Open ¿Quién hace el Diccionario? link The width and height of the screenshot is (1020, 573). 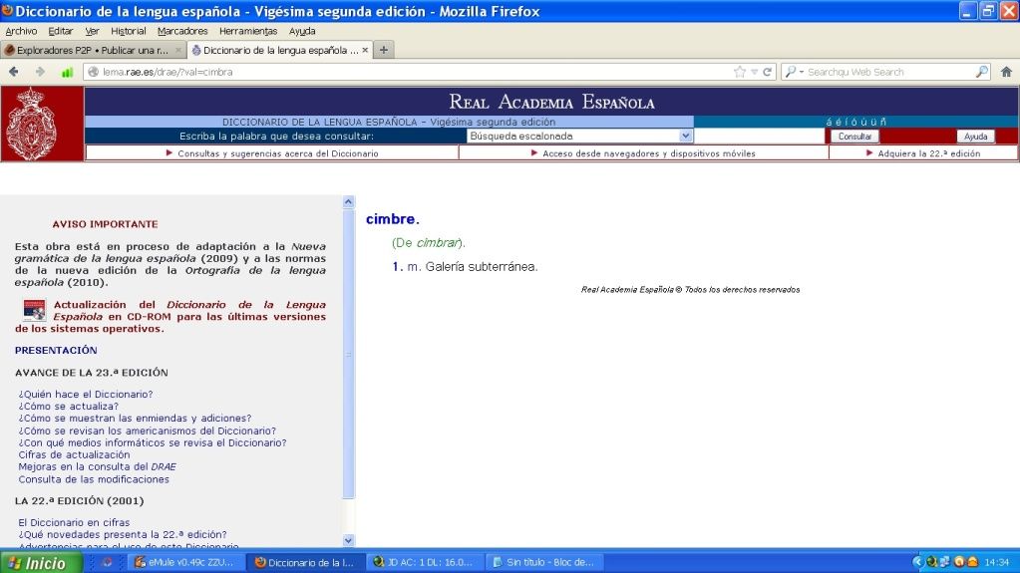coord(85,395)
